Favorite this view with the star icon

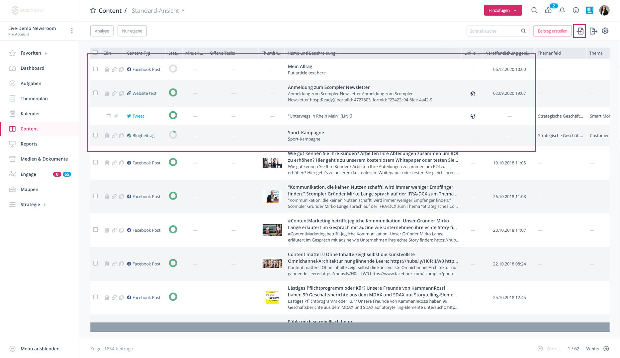[x=93, y=11]
